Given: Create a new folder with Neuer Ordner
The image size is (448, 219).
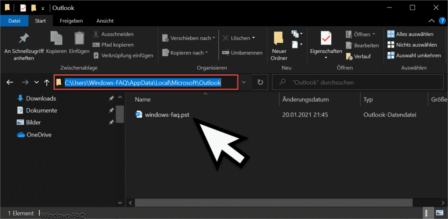Looking at the screenshot, I should pos(280,45).
